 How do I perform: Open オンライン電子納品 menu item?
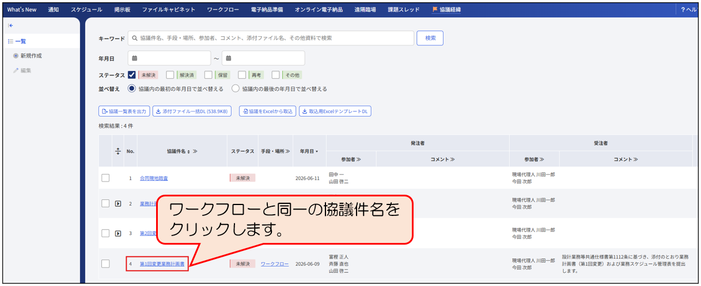(319, 10)
